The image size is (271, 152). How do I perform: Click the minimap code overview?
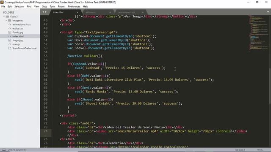(258, 33)
